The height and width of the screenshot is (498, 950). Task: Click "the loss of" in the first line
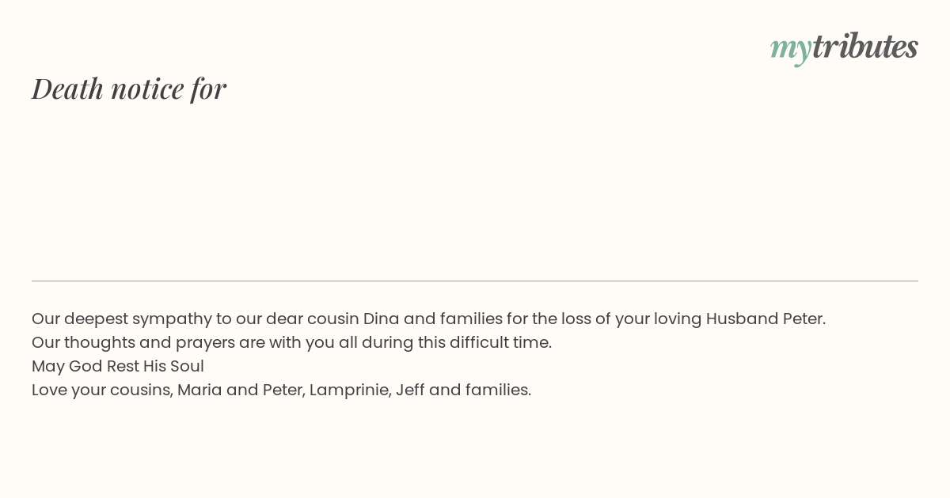point(565,319)
